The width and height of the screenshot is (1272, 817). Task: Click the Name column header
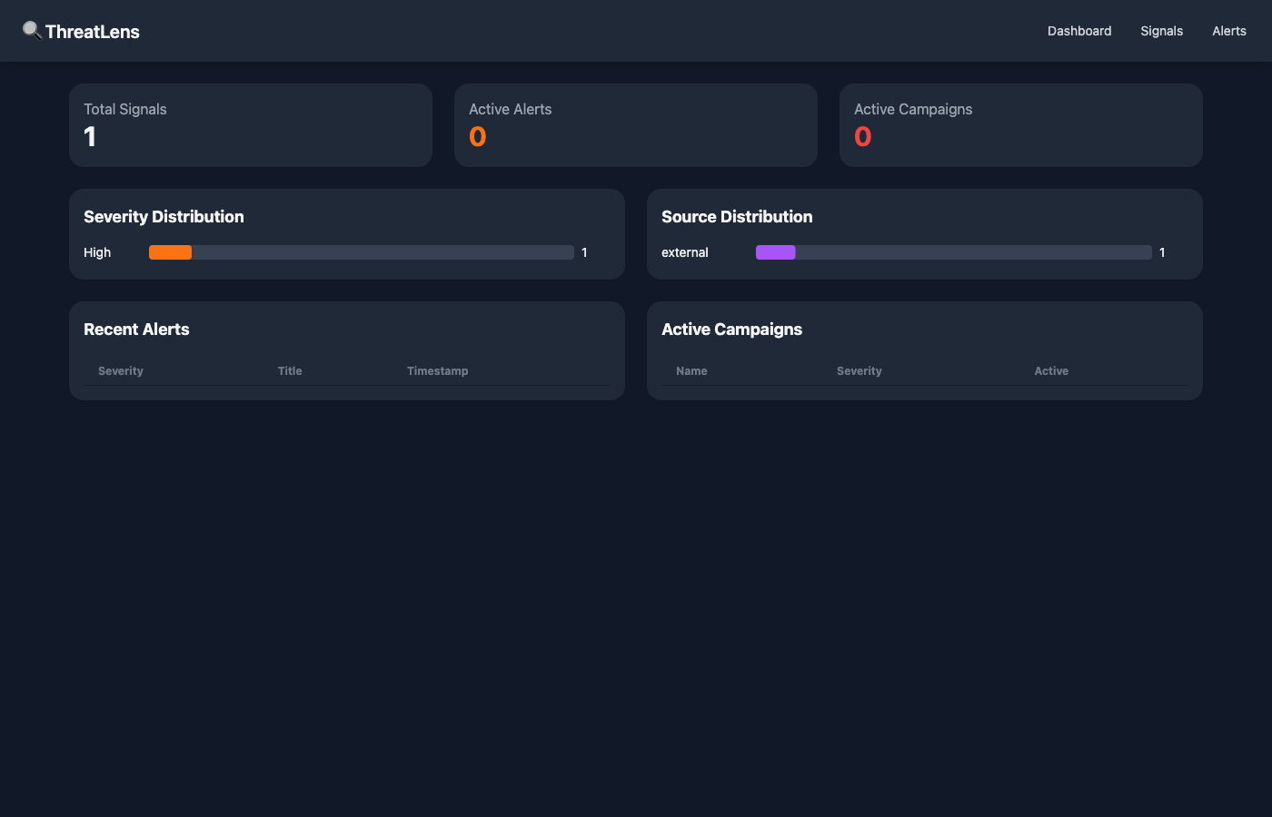point(691,371)
